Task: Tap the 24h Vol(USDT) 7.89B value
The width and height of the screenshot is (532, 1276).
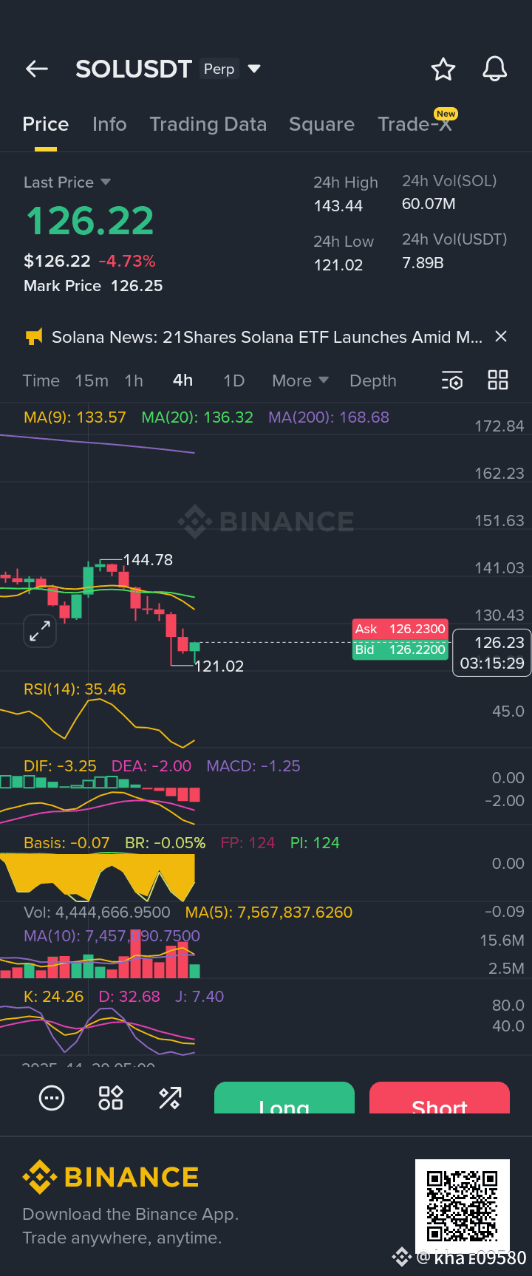Action: pyautogui.click(x=423, y=262)
